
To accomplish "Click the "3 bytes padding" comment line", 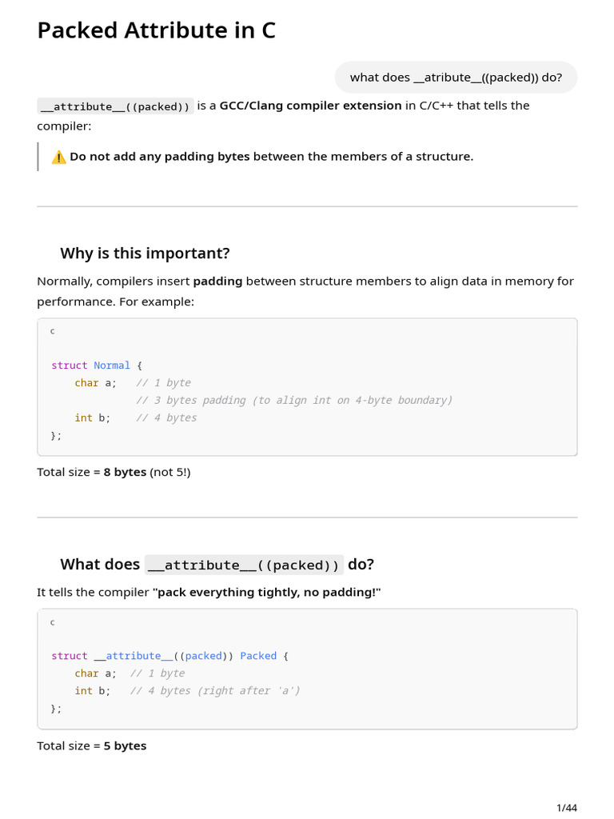I will tap(294, 400).
